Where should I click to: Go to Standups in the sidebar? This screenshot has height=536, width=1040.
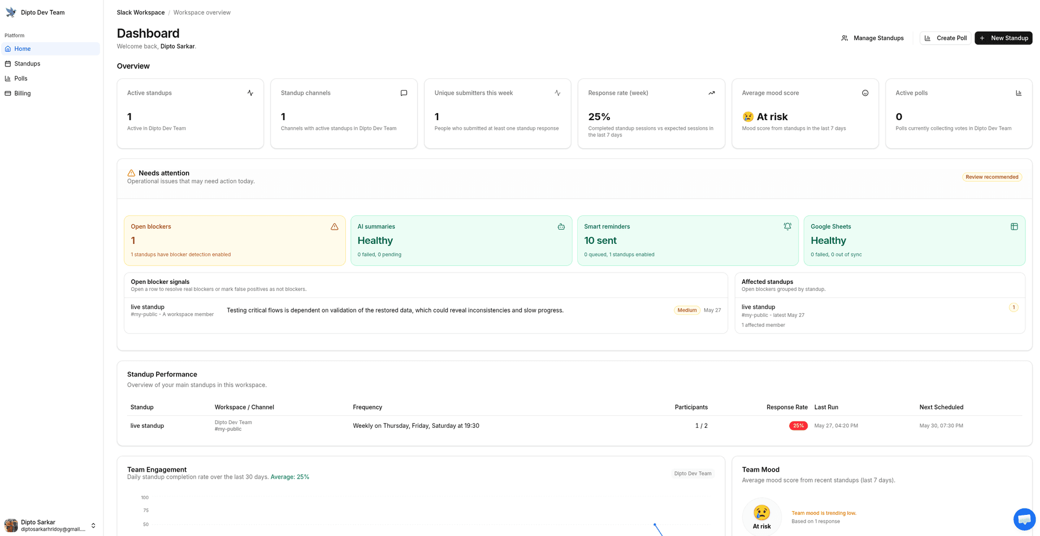pyautogui.click(x=51, y=63)
